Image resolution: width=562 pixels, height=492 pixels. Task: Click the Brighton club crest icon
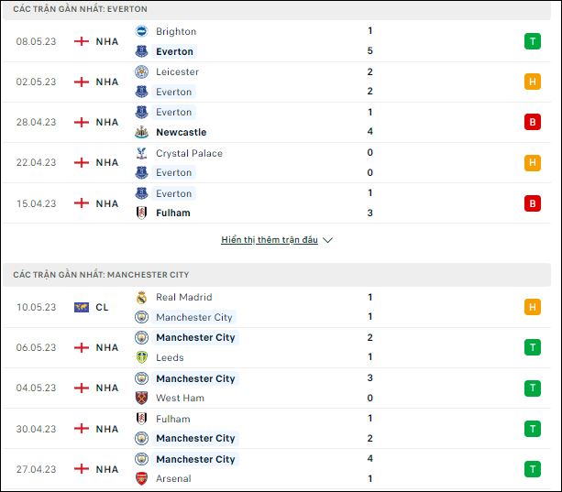(x=141, y=31)
